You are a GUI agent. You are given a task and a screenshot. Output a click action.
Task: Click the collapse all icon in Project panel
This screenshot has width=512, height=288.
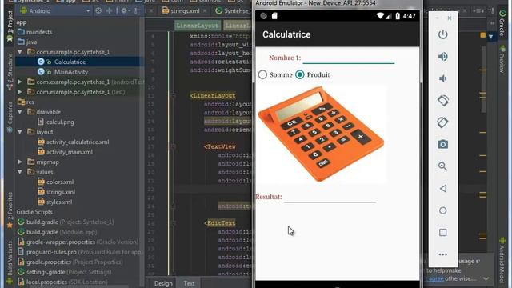point(109,10)
